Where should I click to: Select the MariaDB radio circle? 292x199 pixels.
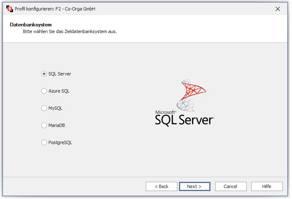[x=44, y=125]
